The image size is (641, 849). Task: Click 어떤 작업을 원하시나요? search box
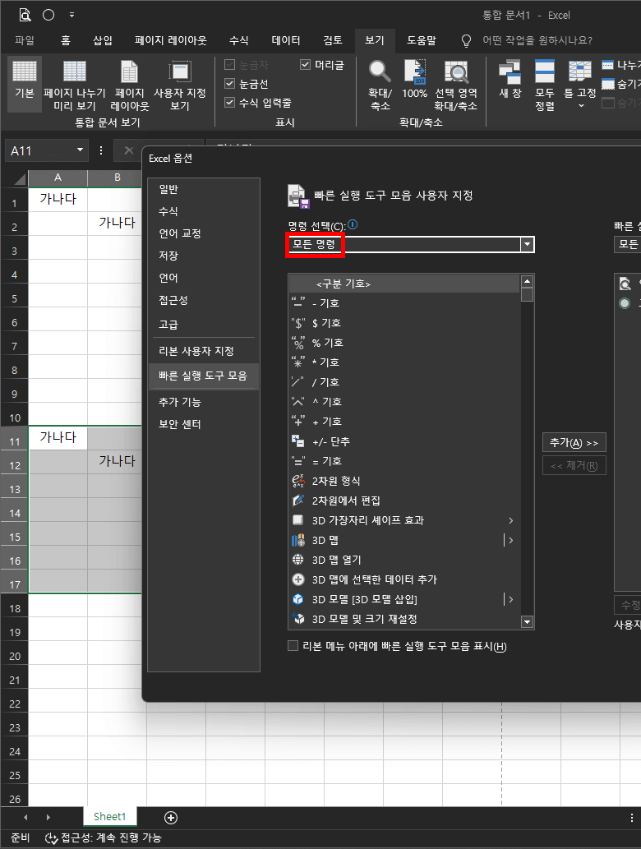(537, 40)
